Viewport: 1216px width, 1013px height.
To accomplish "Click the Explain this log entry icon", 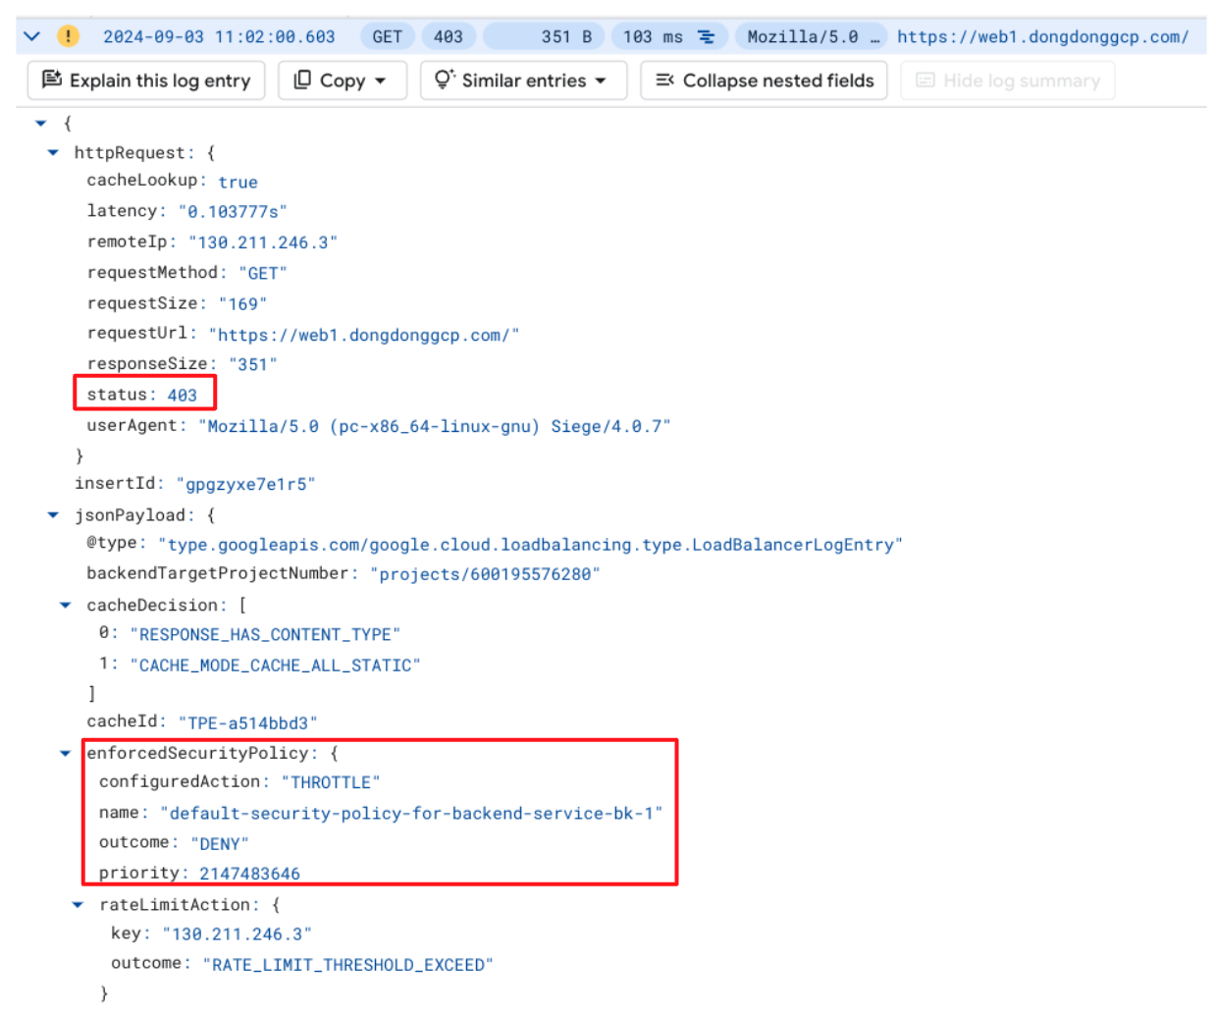I will click(x=52, y=80).
